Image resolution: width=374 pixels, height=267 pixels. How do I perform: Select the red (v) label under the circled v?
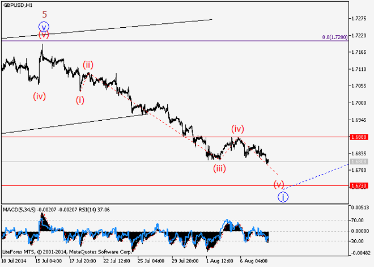click(44, 35)
